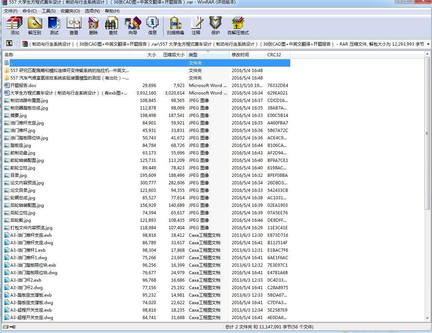The image size is (432, 333).
Task: Open the 选项(N) menu
Action: point(92,11)
